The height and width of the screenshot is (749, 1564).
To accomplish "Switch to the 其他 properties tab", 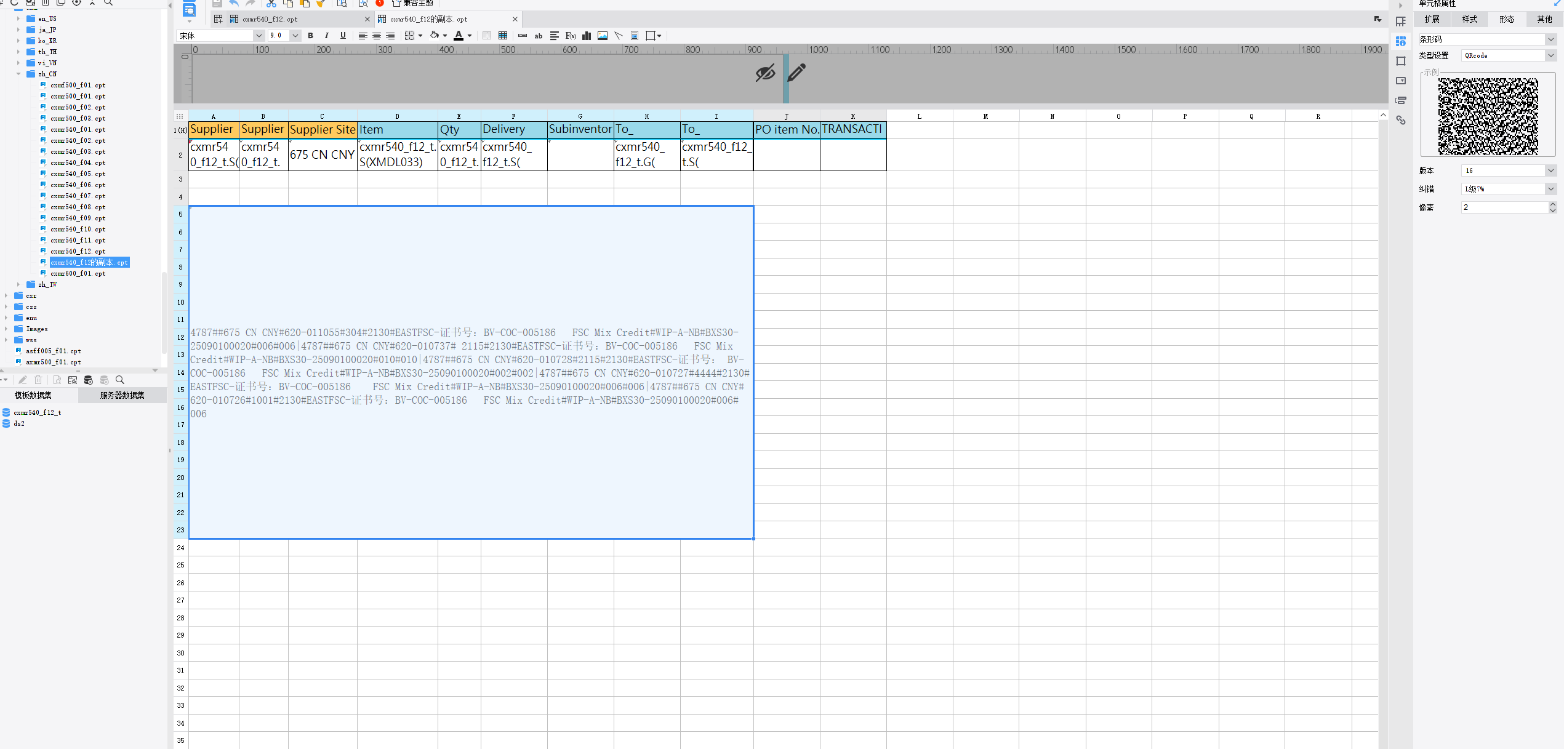I will pyautogui.click(x=1544, y=19).
